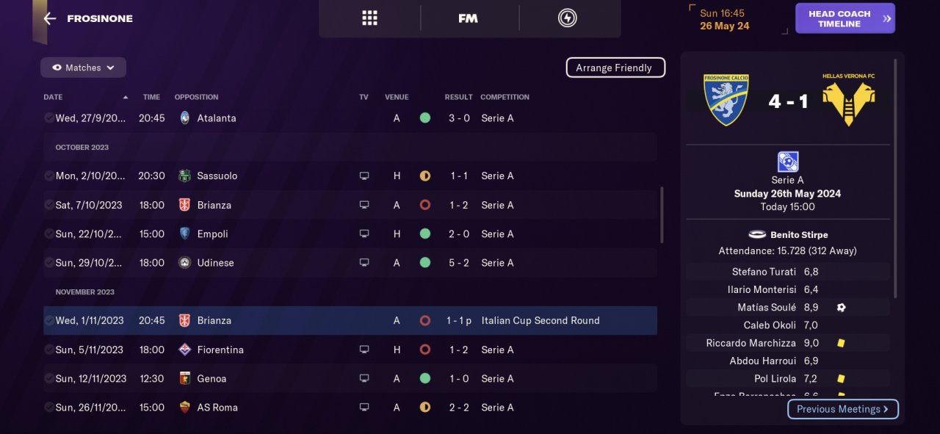Sort fixtures by the Date column

53,97
